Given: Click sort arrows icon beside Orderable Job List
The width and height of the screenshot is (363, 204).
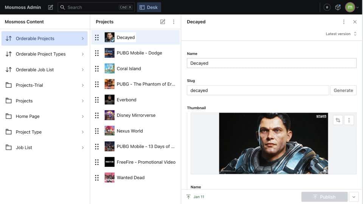Looking at the screenshot, I should (x=9, y=70).
